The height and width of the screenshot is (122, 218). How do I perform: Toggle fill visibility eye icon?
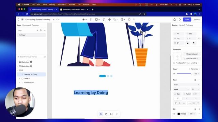click(x=174, y=114)
